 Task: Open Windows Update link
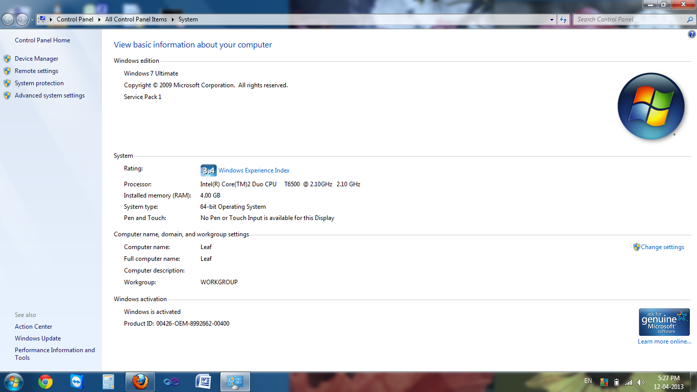click(38, 338)
